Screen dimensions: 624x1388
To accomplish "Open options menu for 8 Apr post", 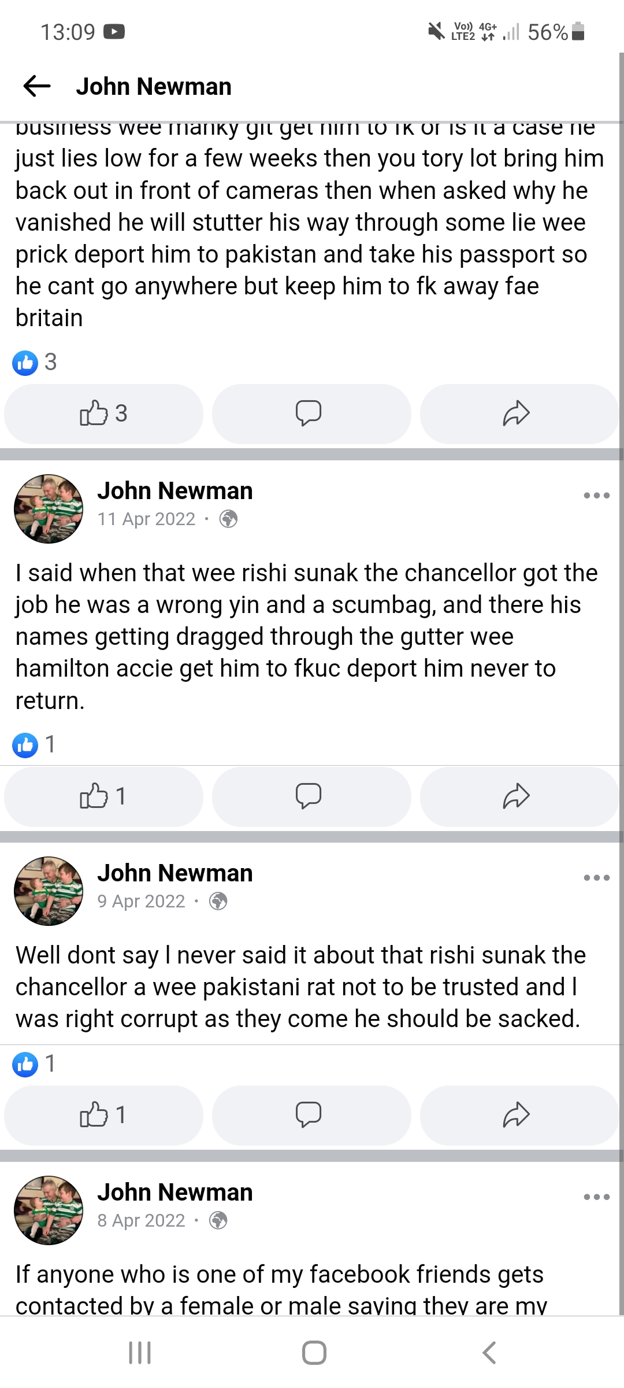I will coord(596,1197).
